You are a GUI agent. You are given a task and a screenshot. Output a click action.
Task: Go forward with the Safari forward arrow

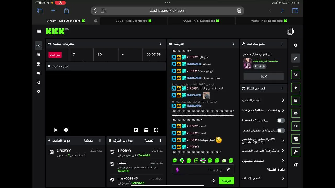click(282, 10)
